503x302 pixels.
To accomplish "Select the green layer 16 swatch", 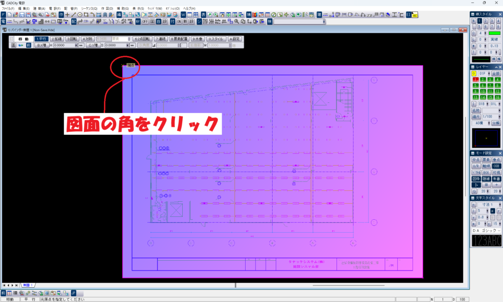I will (498, 97).
